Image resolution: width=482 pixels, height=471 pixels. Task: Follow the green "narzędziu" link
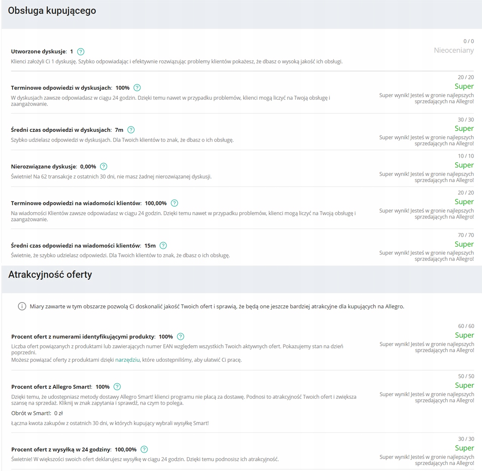point(128,360)
